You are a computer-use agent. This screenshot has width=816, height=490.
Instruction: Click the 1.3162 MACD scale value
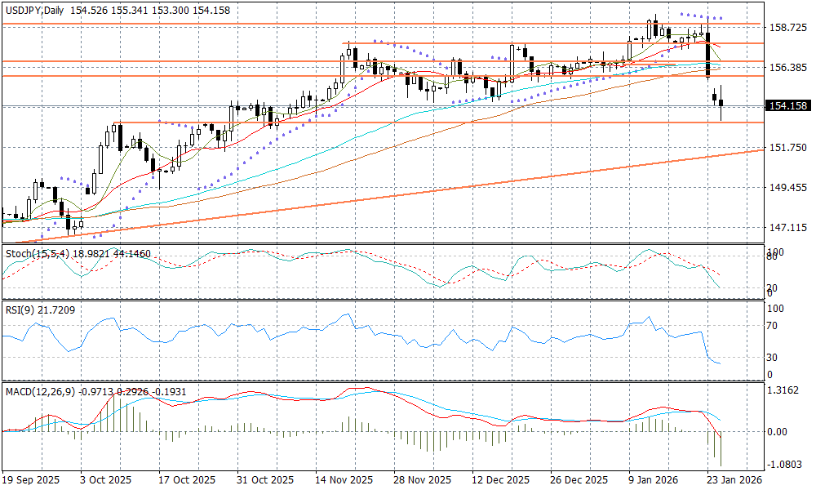pos(785,390)
